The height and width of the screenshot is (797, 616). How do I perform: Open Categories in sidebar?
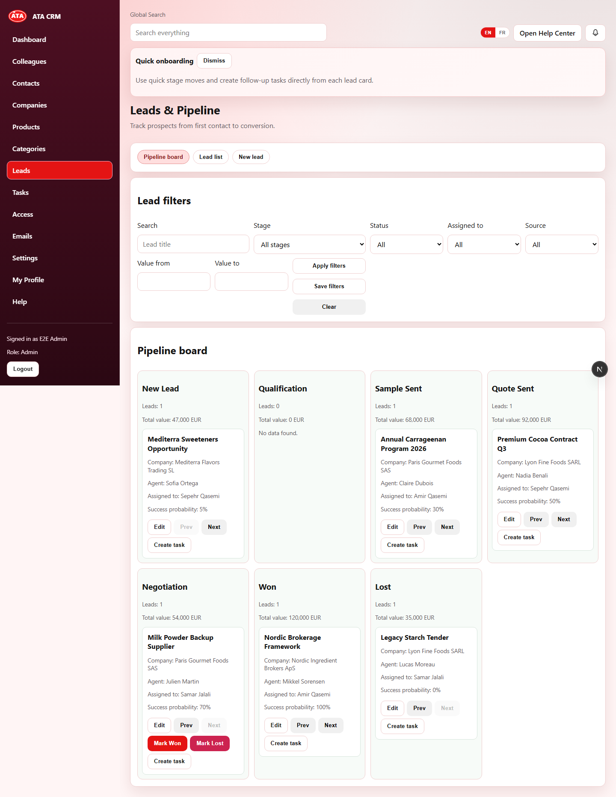tap(59, 149)
